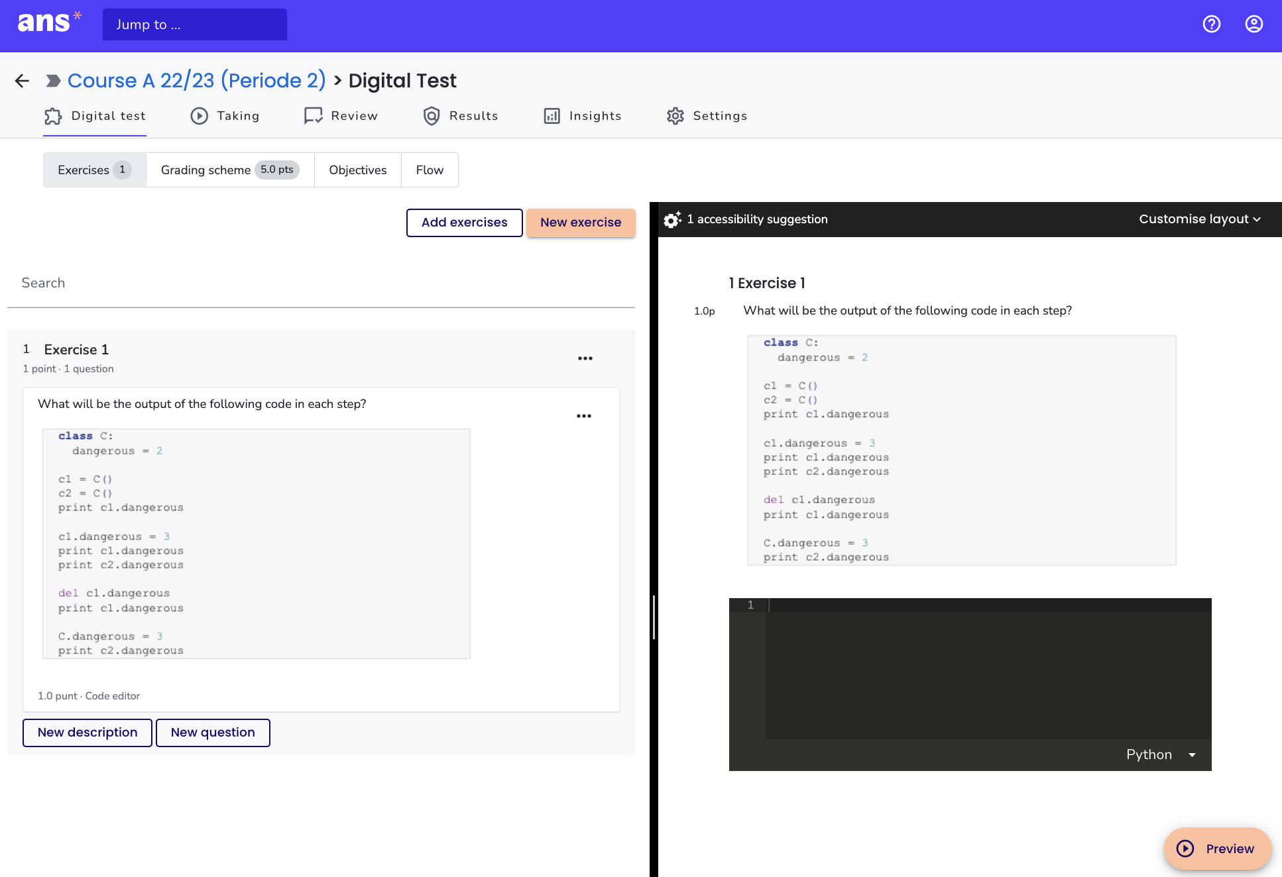Click the 1 accessibility suggestion text
The height and width of the screenshot is (877, 1282).
pos(757,219)
